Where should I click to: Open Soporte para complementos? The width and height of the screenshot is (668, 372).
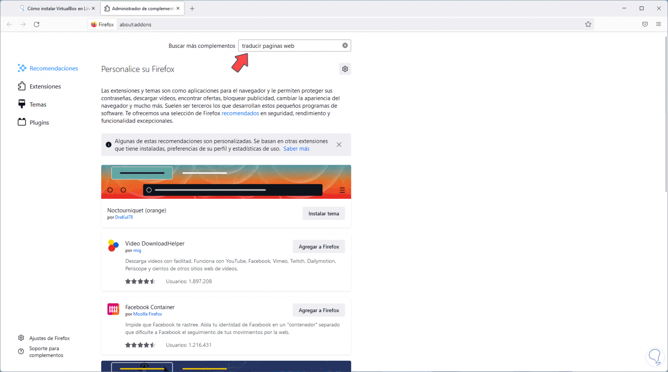(41, 352)
